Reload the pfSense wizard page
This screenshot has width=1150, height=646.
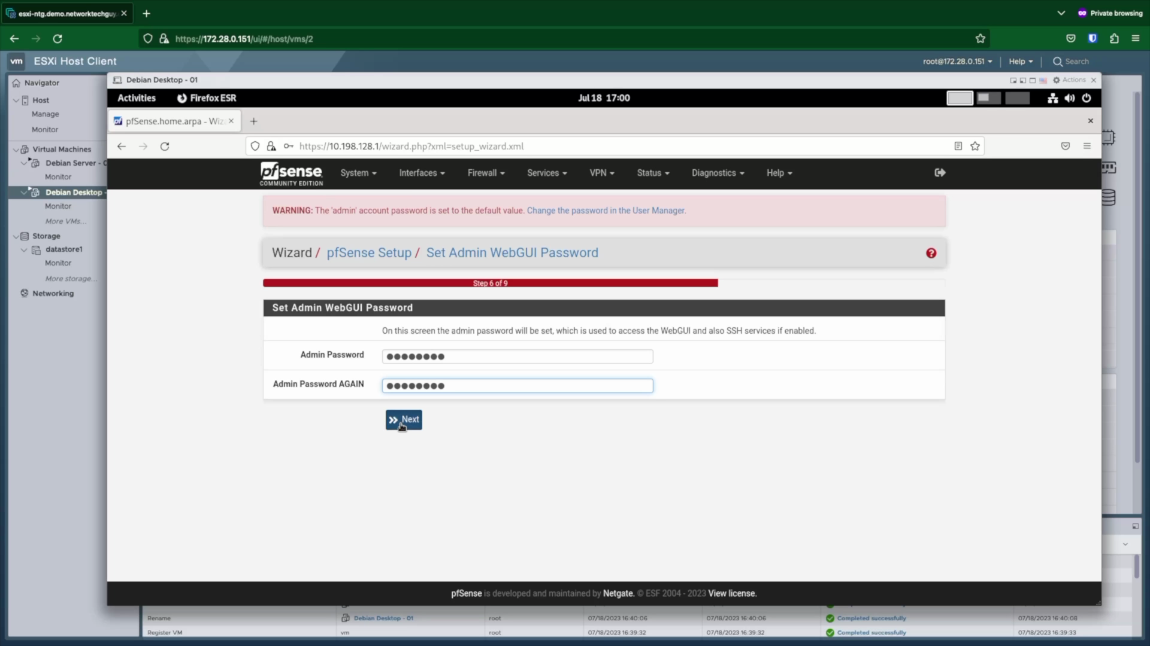(165, 146)
